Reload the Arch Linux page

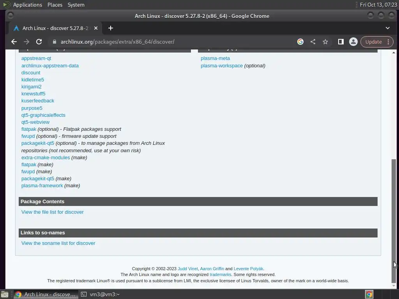(x=39, y=42)
